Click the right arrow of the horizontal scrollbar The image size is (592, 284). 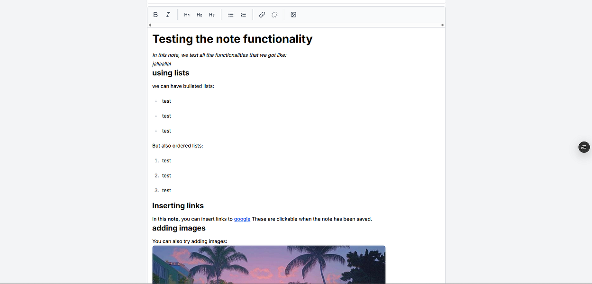tap(442, 25)
